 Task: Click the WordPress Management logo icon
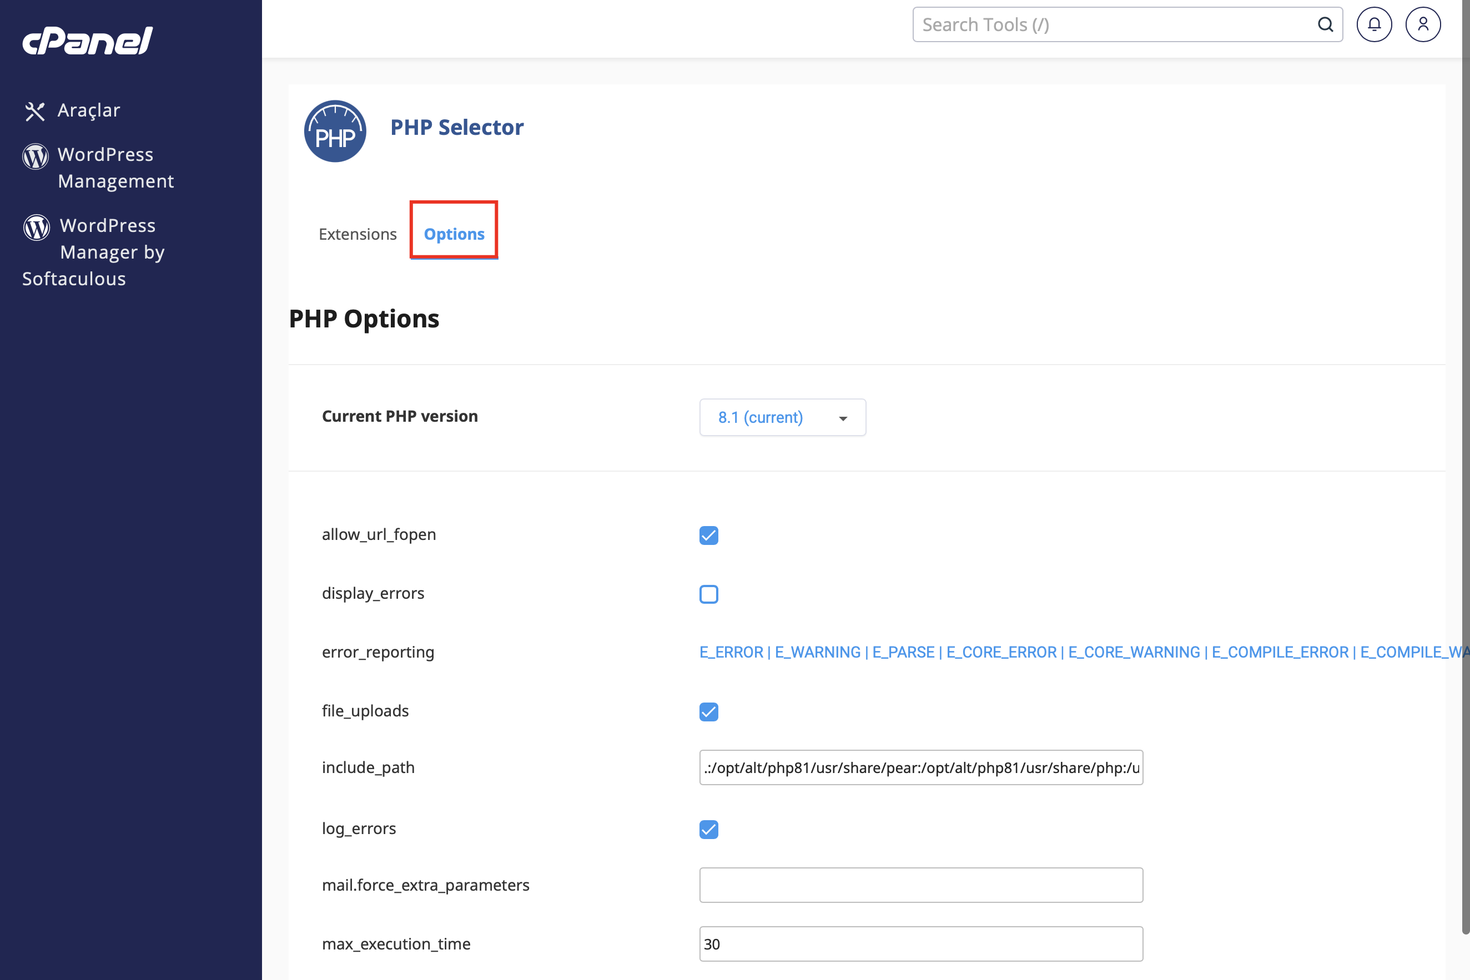coord(35,156)
